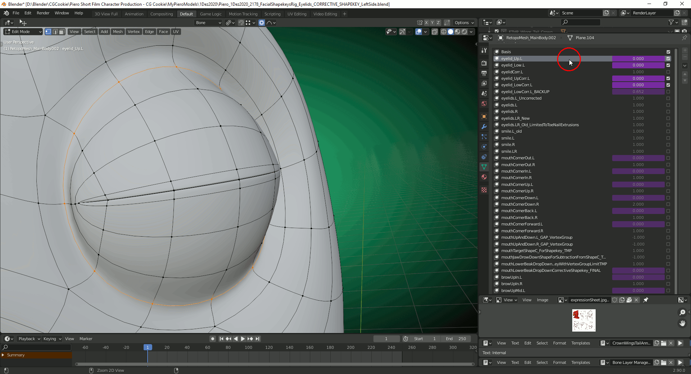Toggle X axis mirror in the header
Image resolution: width=691 pixels, height=374 pixels.
(x=426, y=23)
